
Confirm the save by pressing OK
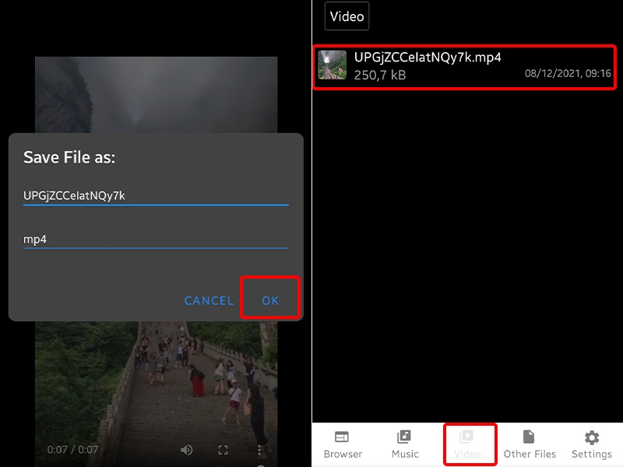270,300
